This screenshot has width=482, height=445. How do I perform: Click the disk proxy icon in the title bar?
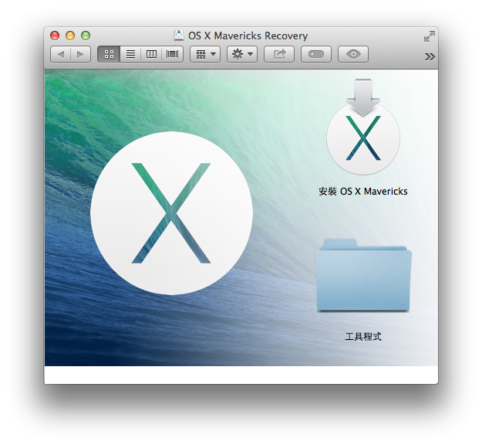click(x=179, y=36)
